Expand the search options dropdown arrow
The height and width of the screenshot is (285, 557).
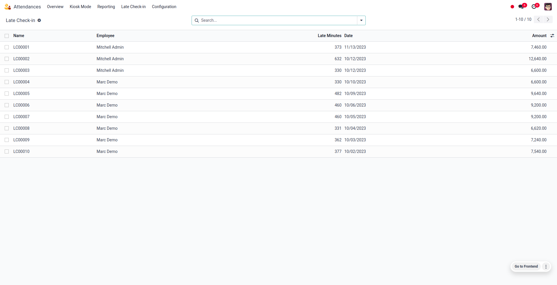[x=361, y=20]
